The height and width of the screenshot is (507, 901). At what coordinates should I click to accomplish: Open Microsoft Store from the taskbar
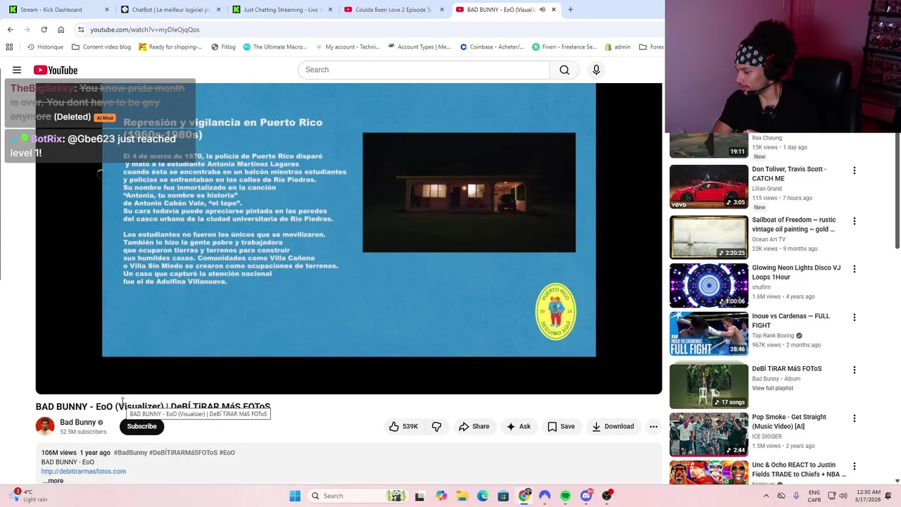tap(503, 496)
